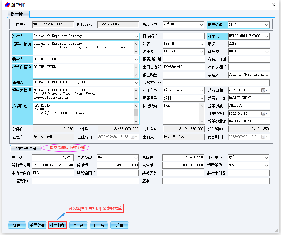
Task: Expand the 包装类型 dropdown
Action: click(x=136, y=157)
